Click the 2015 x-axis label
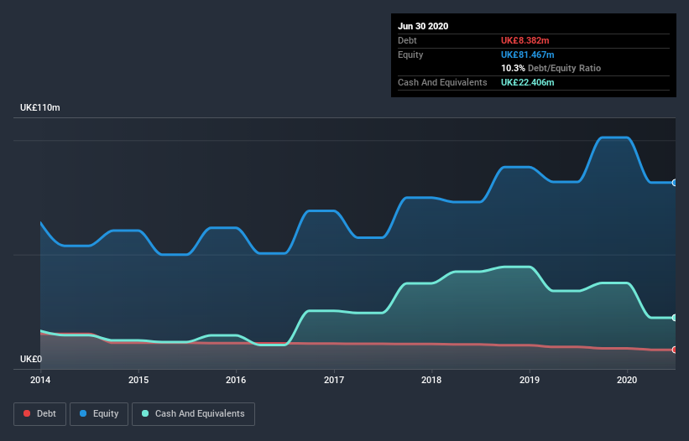Viewport: 689px width, 441px height. 138,380
